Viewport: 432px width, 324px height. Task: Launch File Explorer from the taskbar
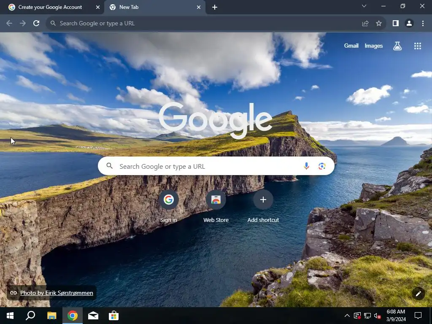51,316
